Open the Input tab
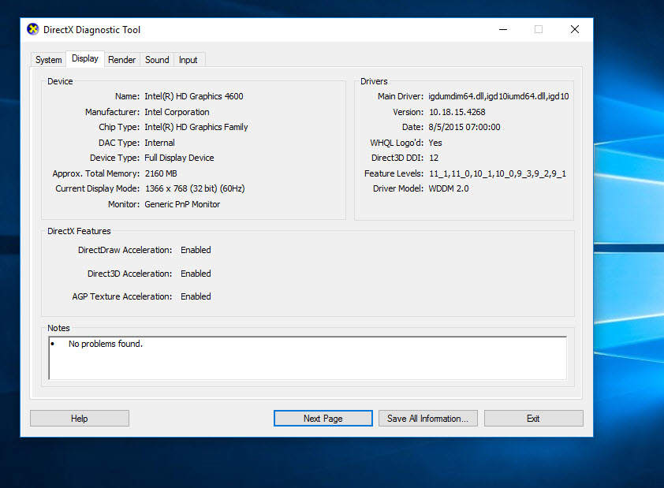 (x=188, y=60)
